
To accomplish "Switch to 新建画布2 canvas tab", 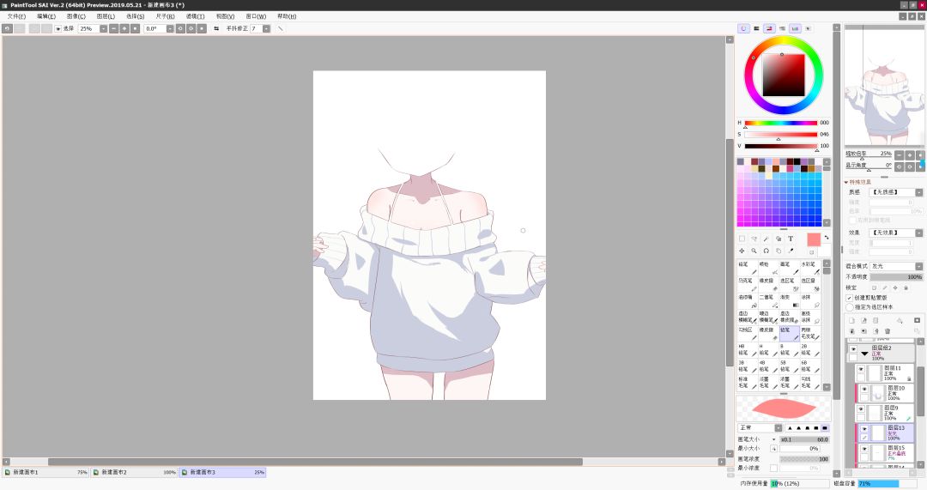I will click(x=134, y=472).
